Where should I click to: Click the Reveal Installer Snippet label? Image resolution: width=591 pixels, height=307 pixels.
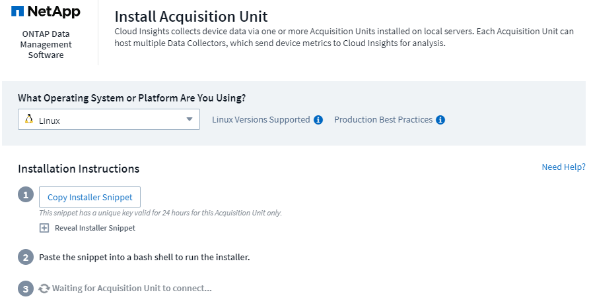(x=94, y=228)
